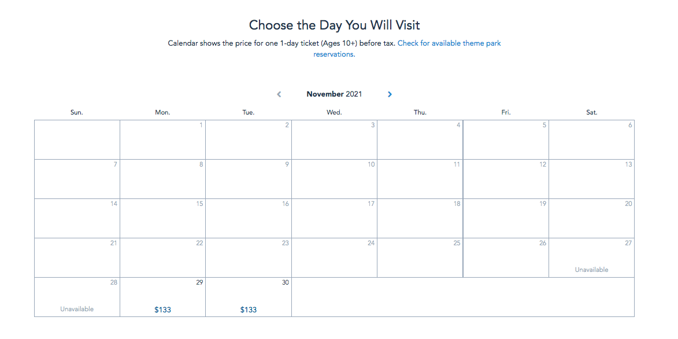Viewport: 678px width, 339px height.
Task: Click the November 26 calendar cell
Action: pyautogui.click(x=506, y=258)
